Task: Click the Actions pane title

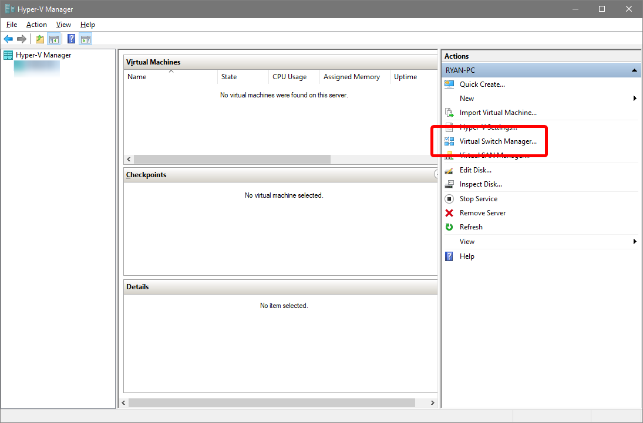Action: tap(456, 56)
